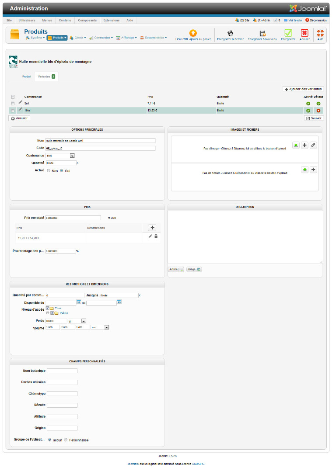Open the Contenance dropdown
Viewport: 332px width, 472px height.
pos(60,156)
